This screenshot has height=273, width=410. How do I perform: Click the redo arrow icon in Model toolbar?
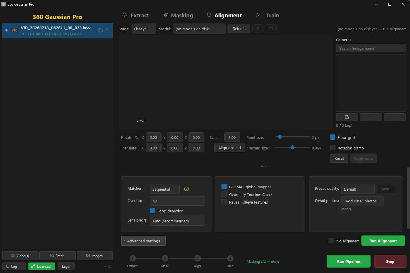click(x=271, y=29)
